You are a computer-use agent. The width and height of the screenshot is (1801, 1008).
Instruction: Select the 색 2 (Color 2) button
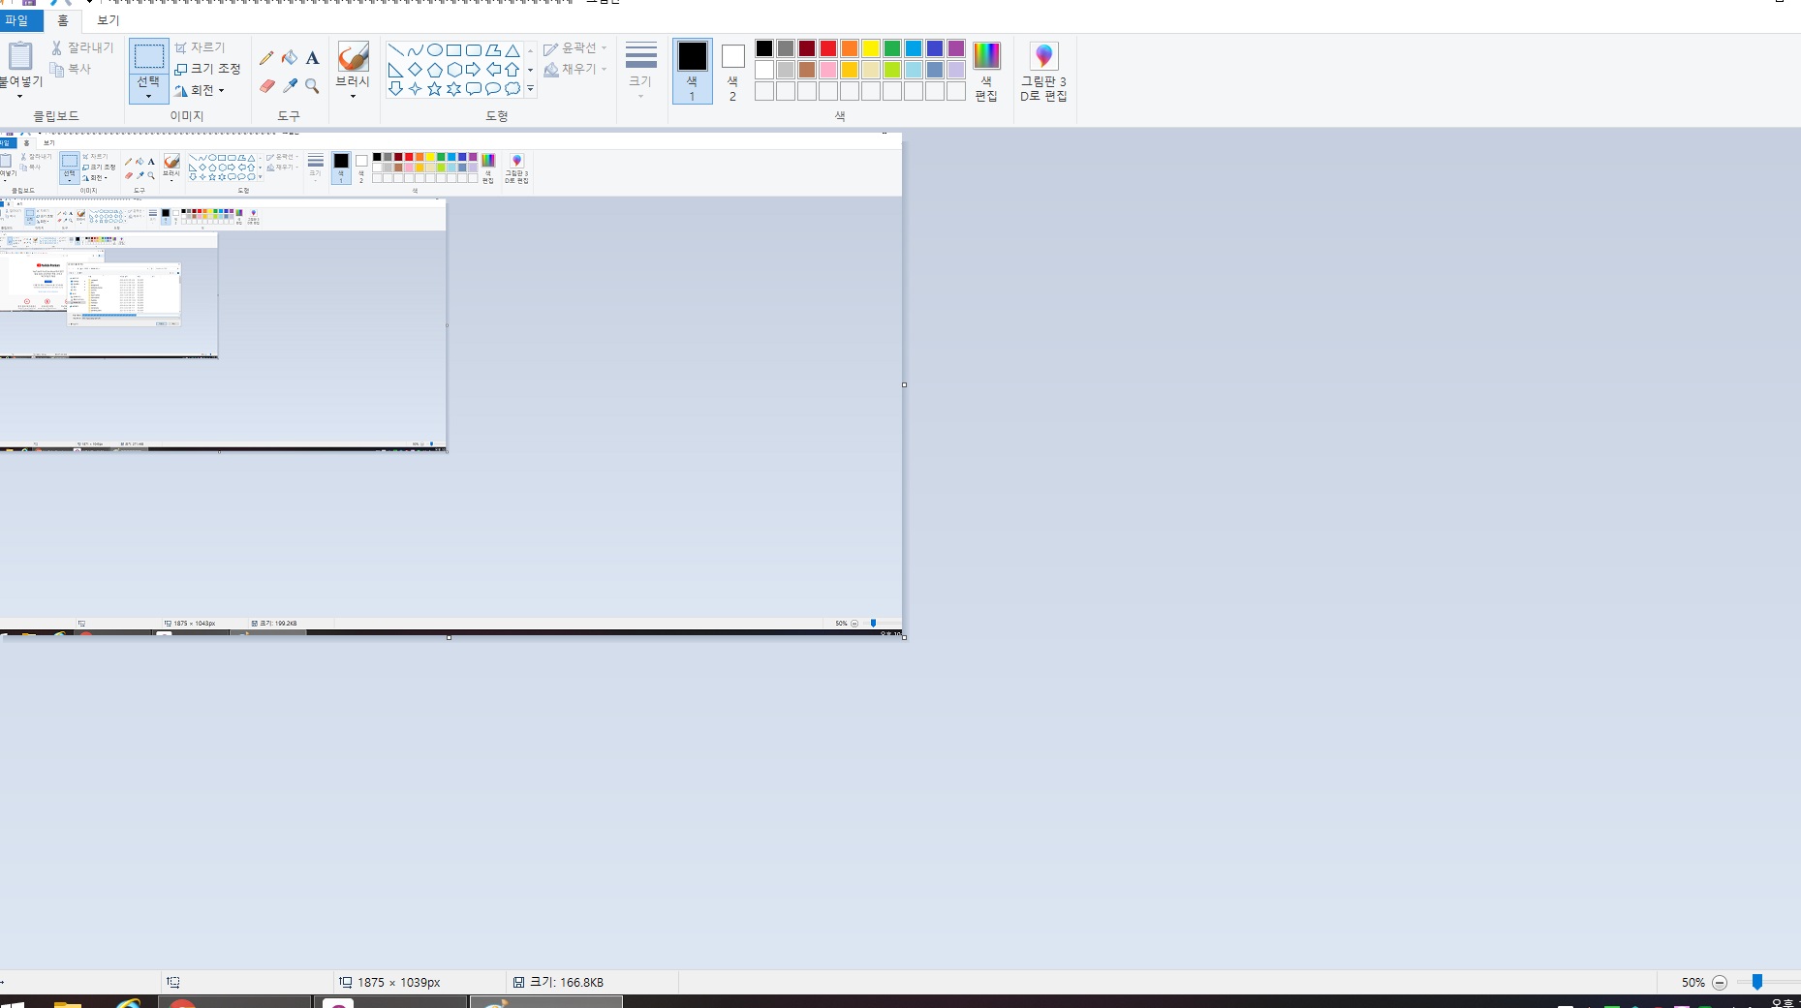[x=732, y=71]
